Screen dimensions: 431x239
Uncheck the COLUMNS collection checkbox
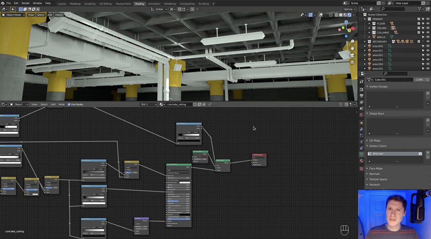point(419,32)
